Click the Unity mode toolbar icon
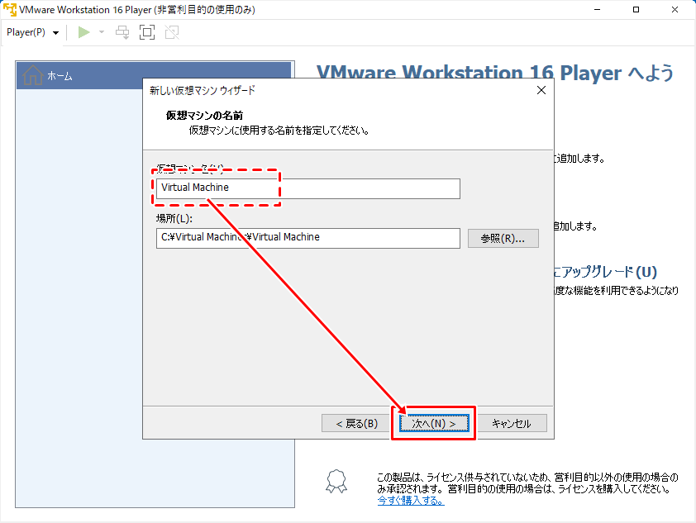The image size is (696, 523). click(x=171, y=32)
